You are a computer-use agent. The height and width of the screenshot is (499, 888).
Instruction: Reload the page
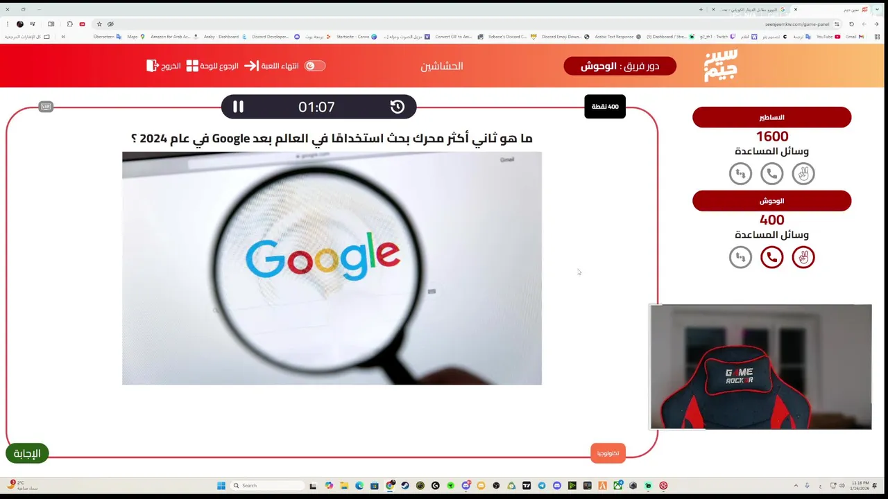click(852, 24)
